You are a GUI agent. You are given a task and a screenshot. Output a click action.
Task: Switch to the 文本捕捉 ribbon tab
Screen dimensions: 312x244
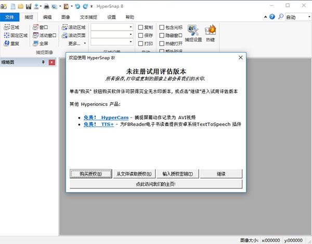pos(88,17)
